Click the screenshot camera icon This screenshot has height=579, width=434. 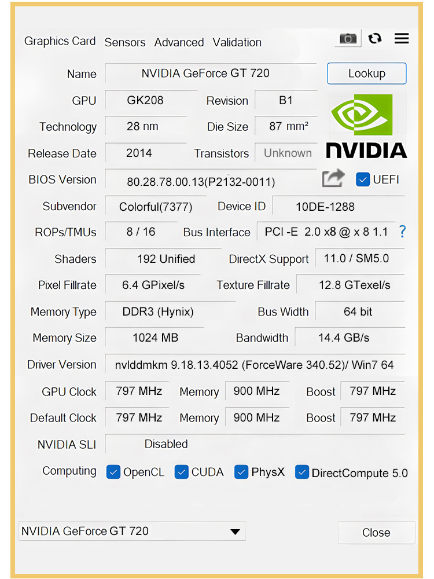coord(348,39)
